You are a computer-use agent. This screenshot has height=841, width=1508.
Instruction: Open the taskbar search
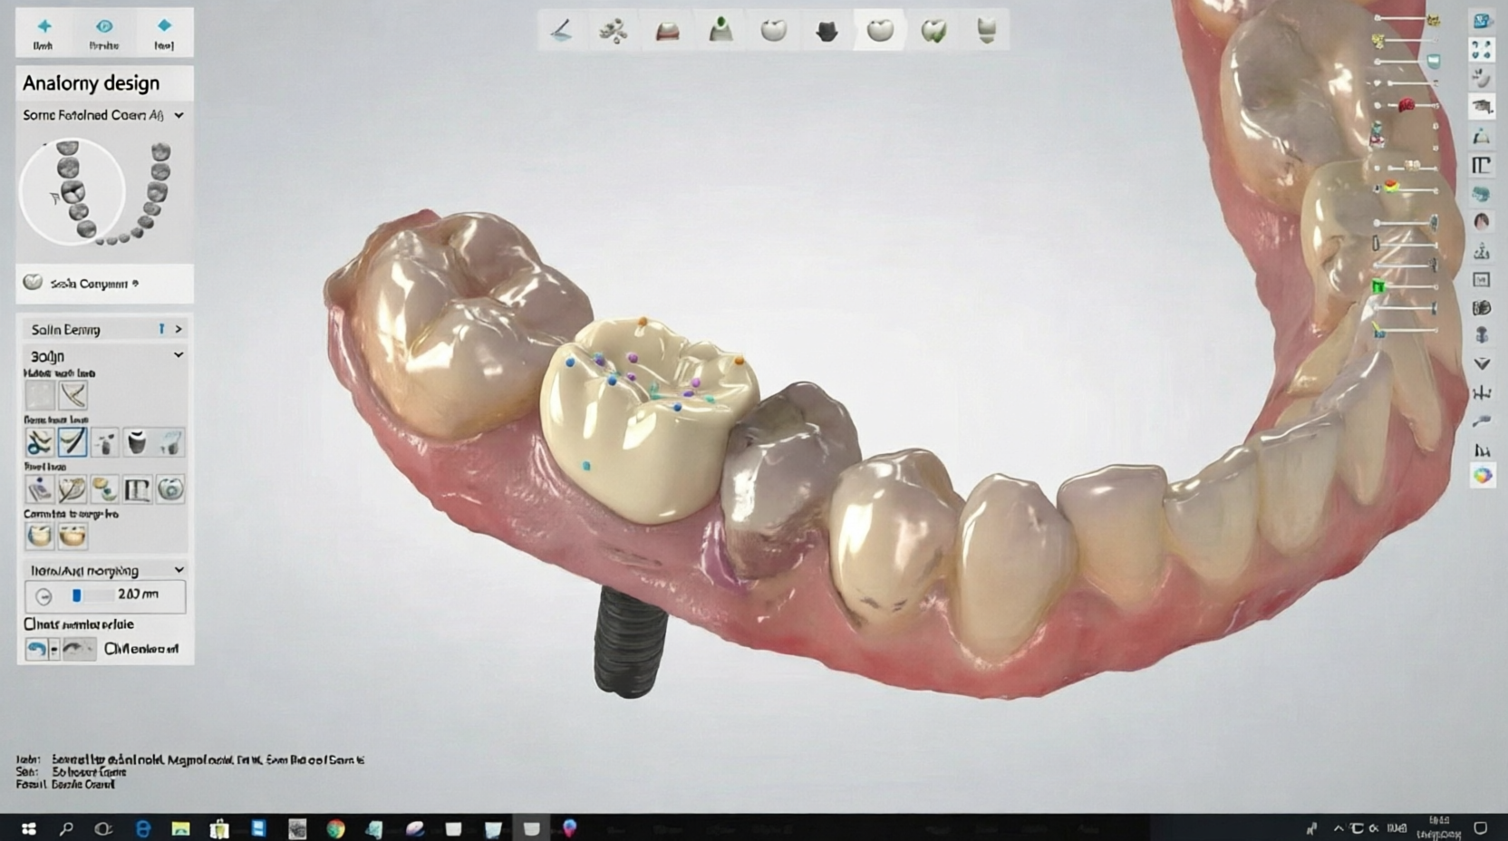point(65,828)
